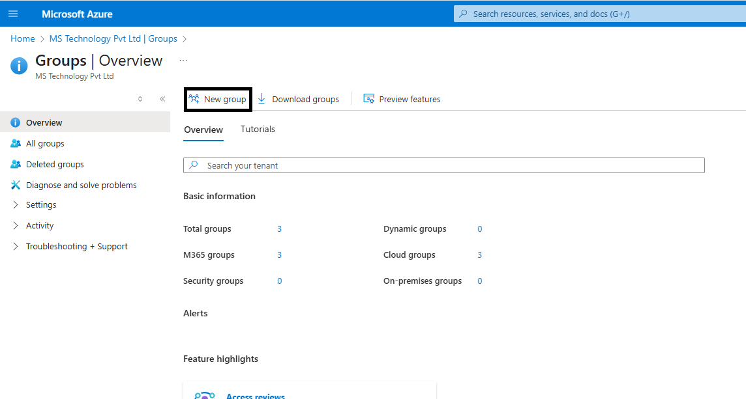This screenshot has height=399, width=746.
Task: Click the Preview features icon
Action: [x=368, y=99]
